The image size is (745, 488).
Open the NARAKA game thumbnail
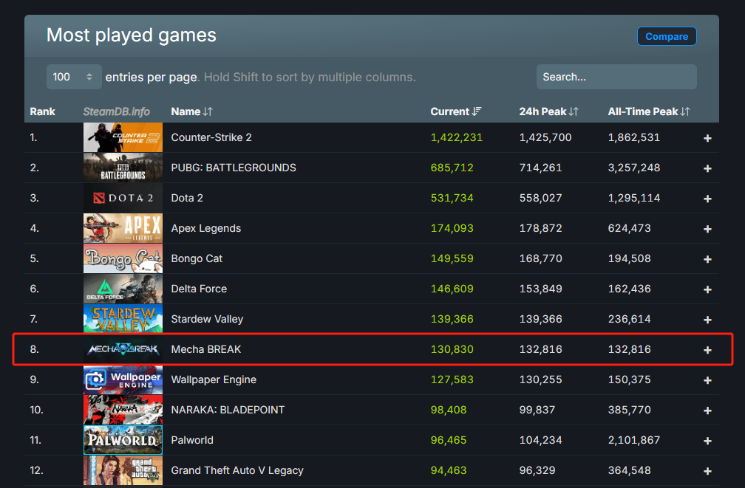(x=123, y=410)
